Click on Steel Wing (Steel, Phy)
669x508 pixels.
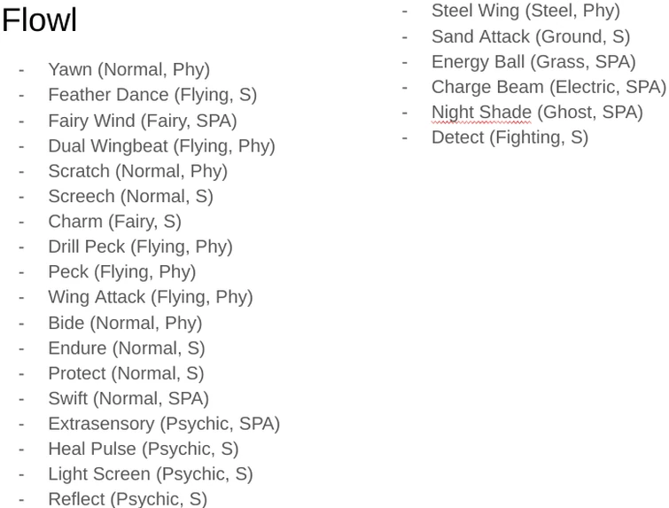(525, 11)
